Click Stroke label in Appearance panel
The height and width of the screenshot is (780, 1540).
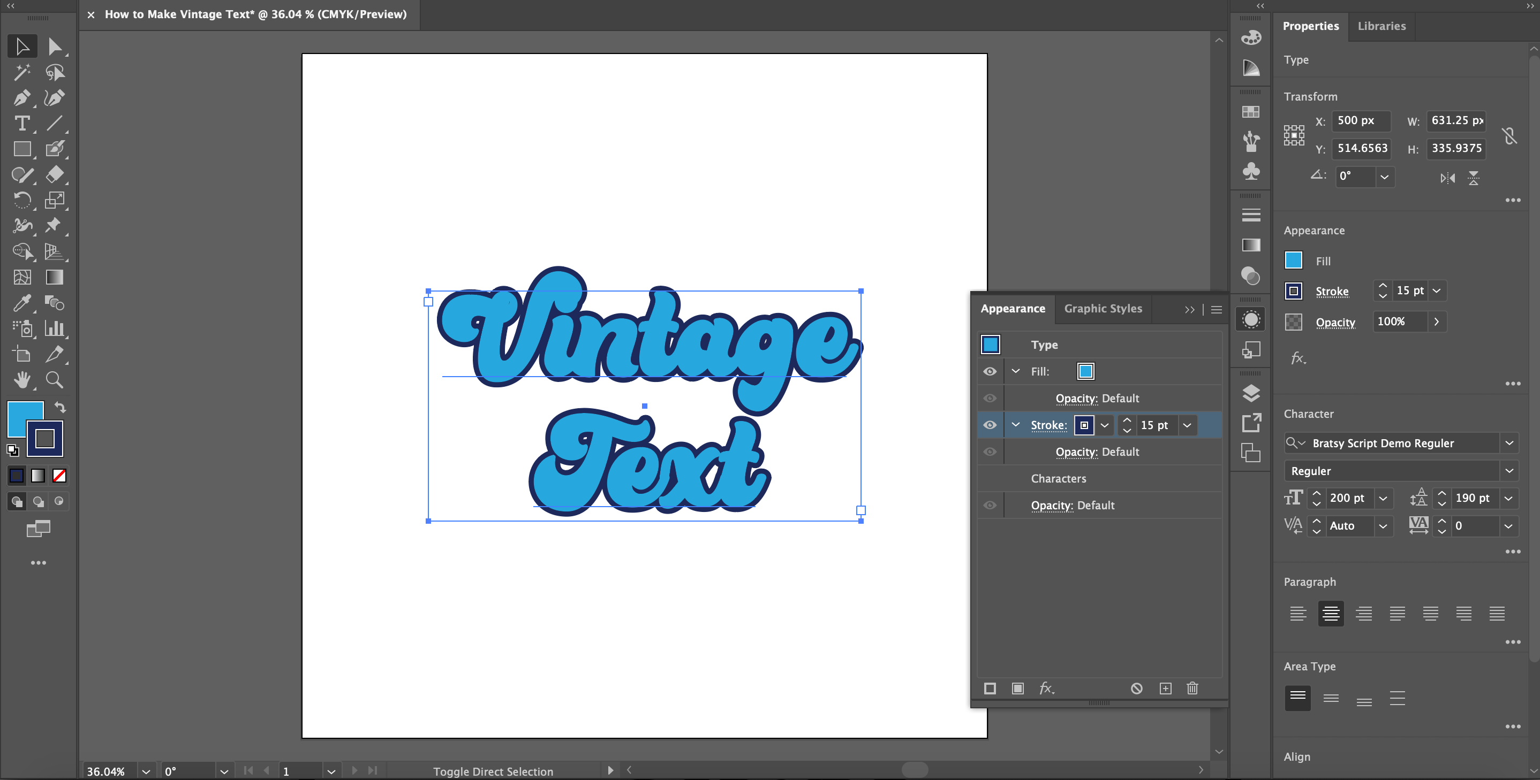point(1048,425)
